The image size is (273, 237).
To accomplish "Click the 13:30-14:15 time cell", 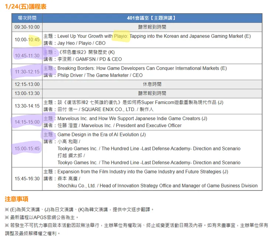I will click(x=27, y=106).
